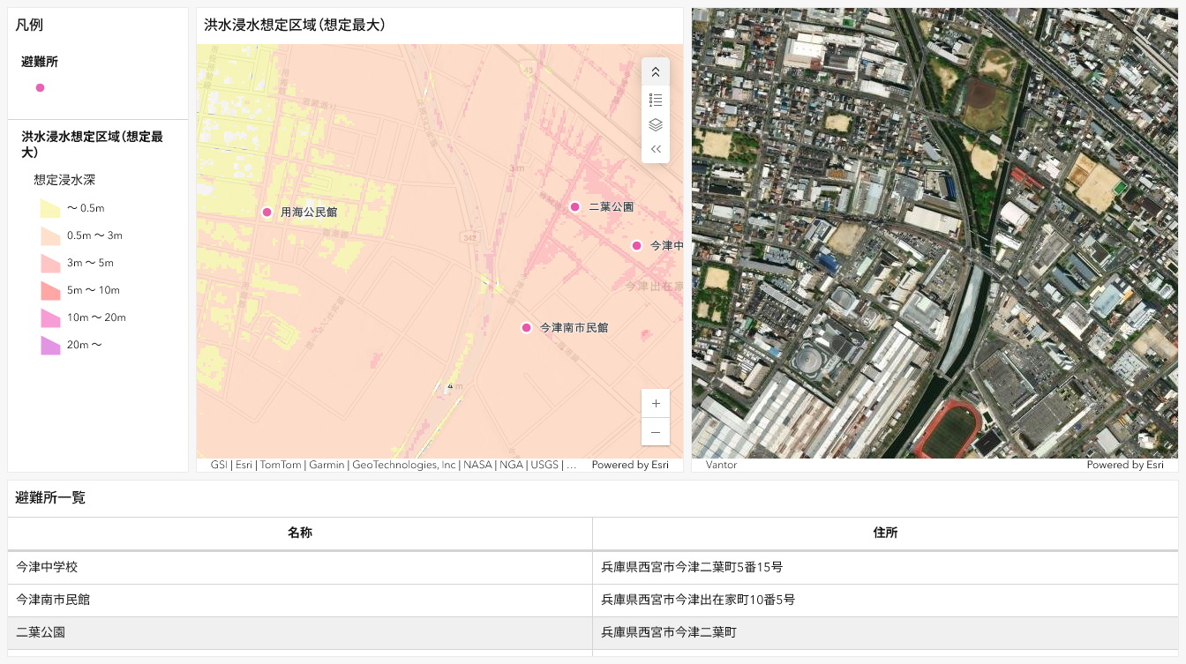
Task: Select the 用海公民館 shelter marker
Action: (x=267, y=212)
